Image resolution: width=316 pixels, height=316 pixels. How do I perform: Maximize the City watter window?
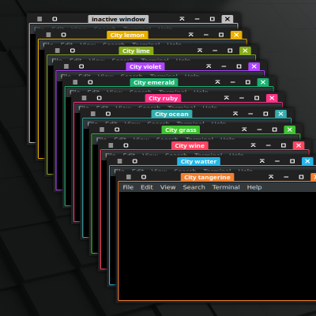click(x=292, y=161)
